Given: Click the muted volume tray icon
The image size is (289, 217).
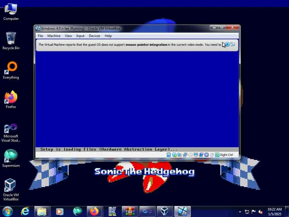Looking at the screenshot, I should click(x=260, y=212).
